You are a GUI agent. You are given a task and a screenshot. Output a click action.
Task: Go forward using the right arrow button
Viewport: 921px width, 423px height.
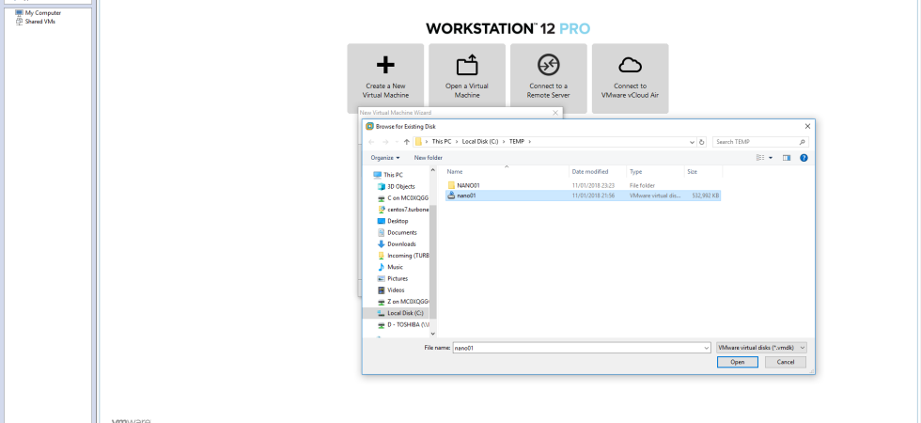point(385,142)
